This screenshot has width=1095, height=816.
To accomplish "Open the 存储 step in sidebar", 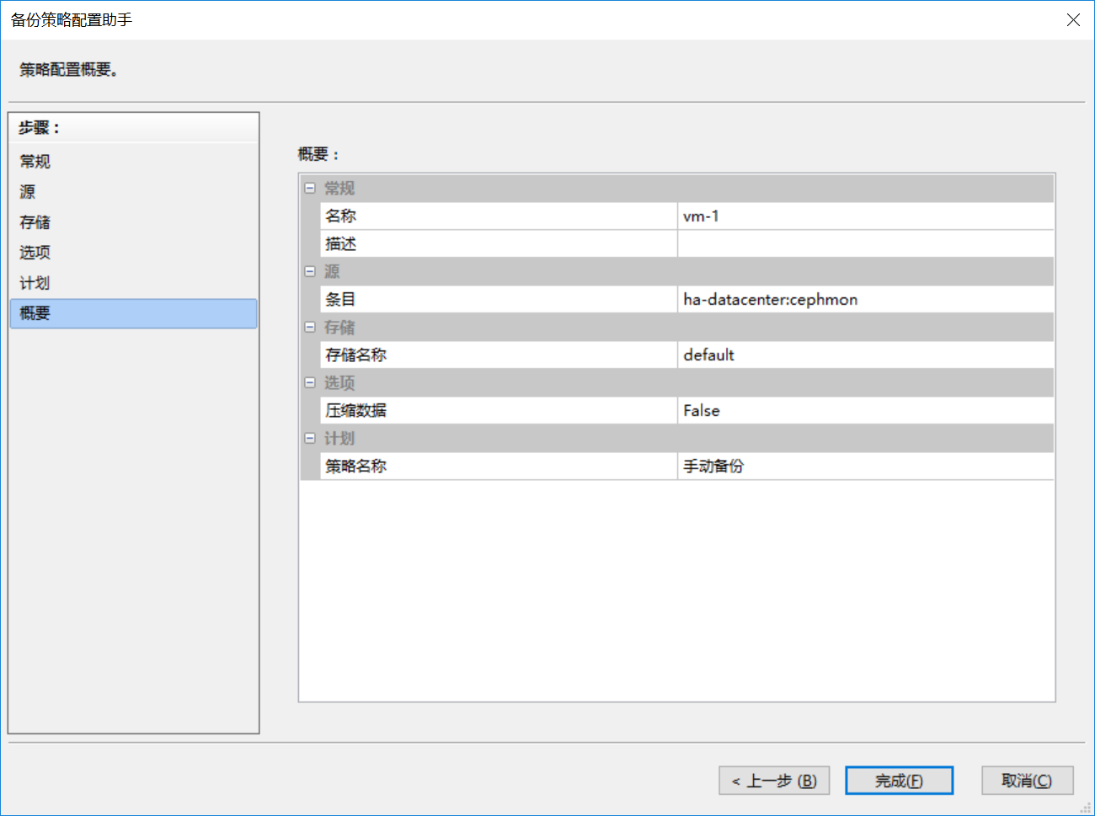I will [x=35, y=222].
